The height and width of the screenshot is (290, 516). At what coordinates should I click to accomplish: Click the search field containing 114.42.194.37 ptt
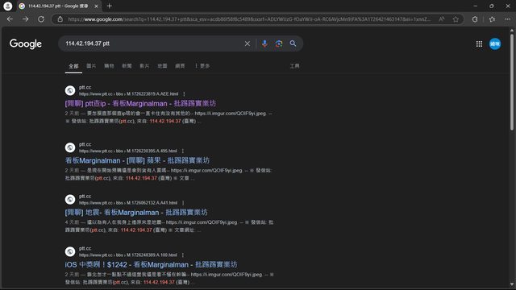coord(152,43)
